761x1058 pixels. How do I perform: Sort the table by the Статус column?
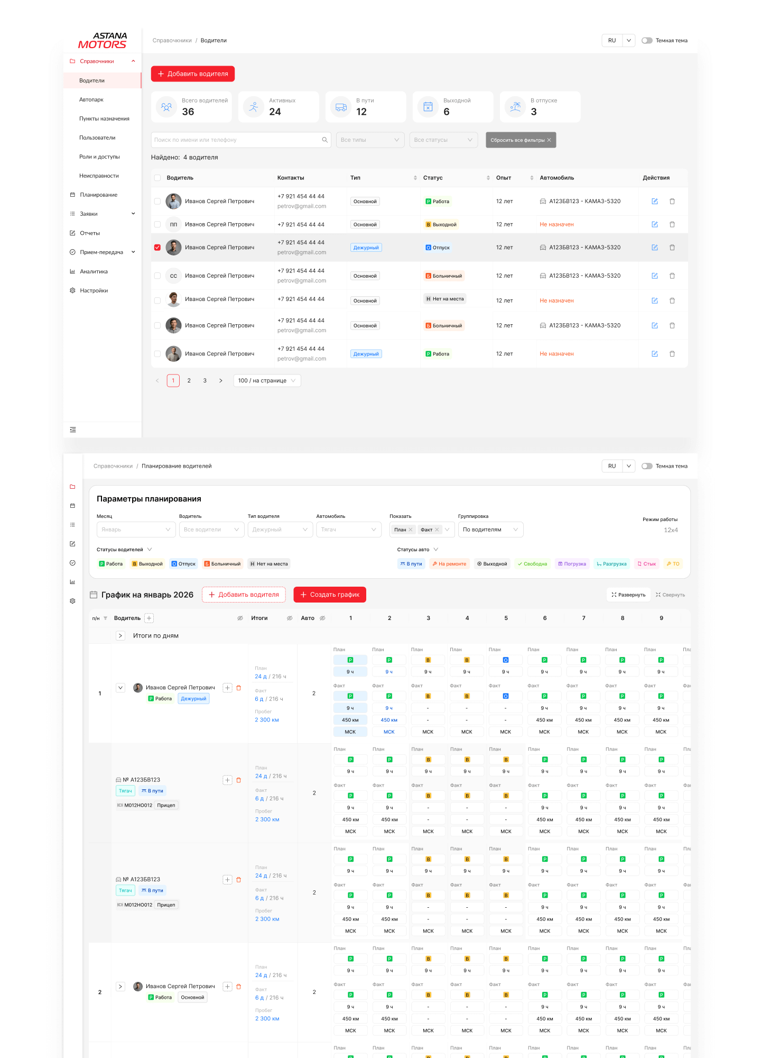[x=488, y=178]
